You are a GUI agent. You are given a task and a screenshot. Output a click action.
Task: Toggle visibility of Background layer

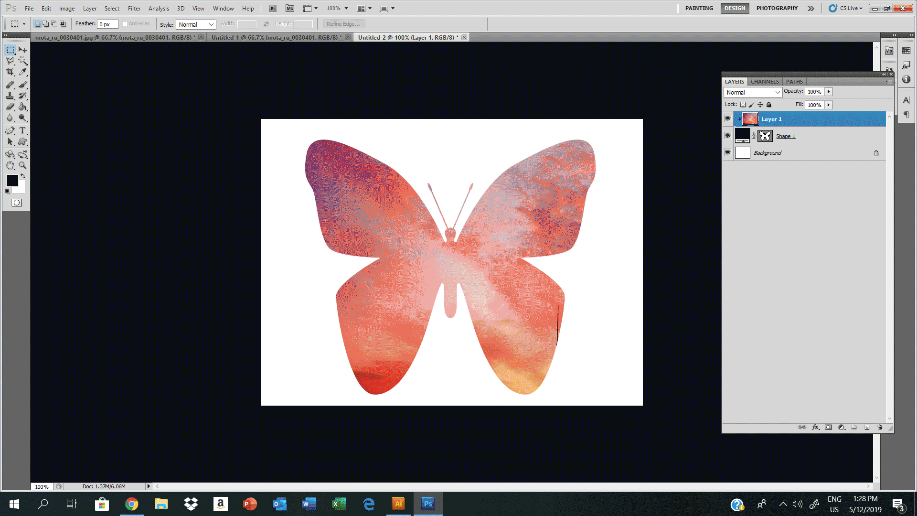pos(728,152)
